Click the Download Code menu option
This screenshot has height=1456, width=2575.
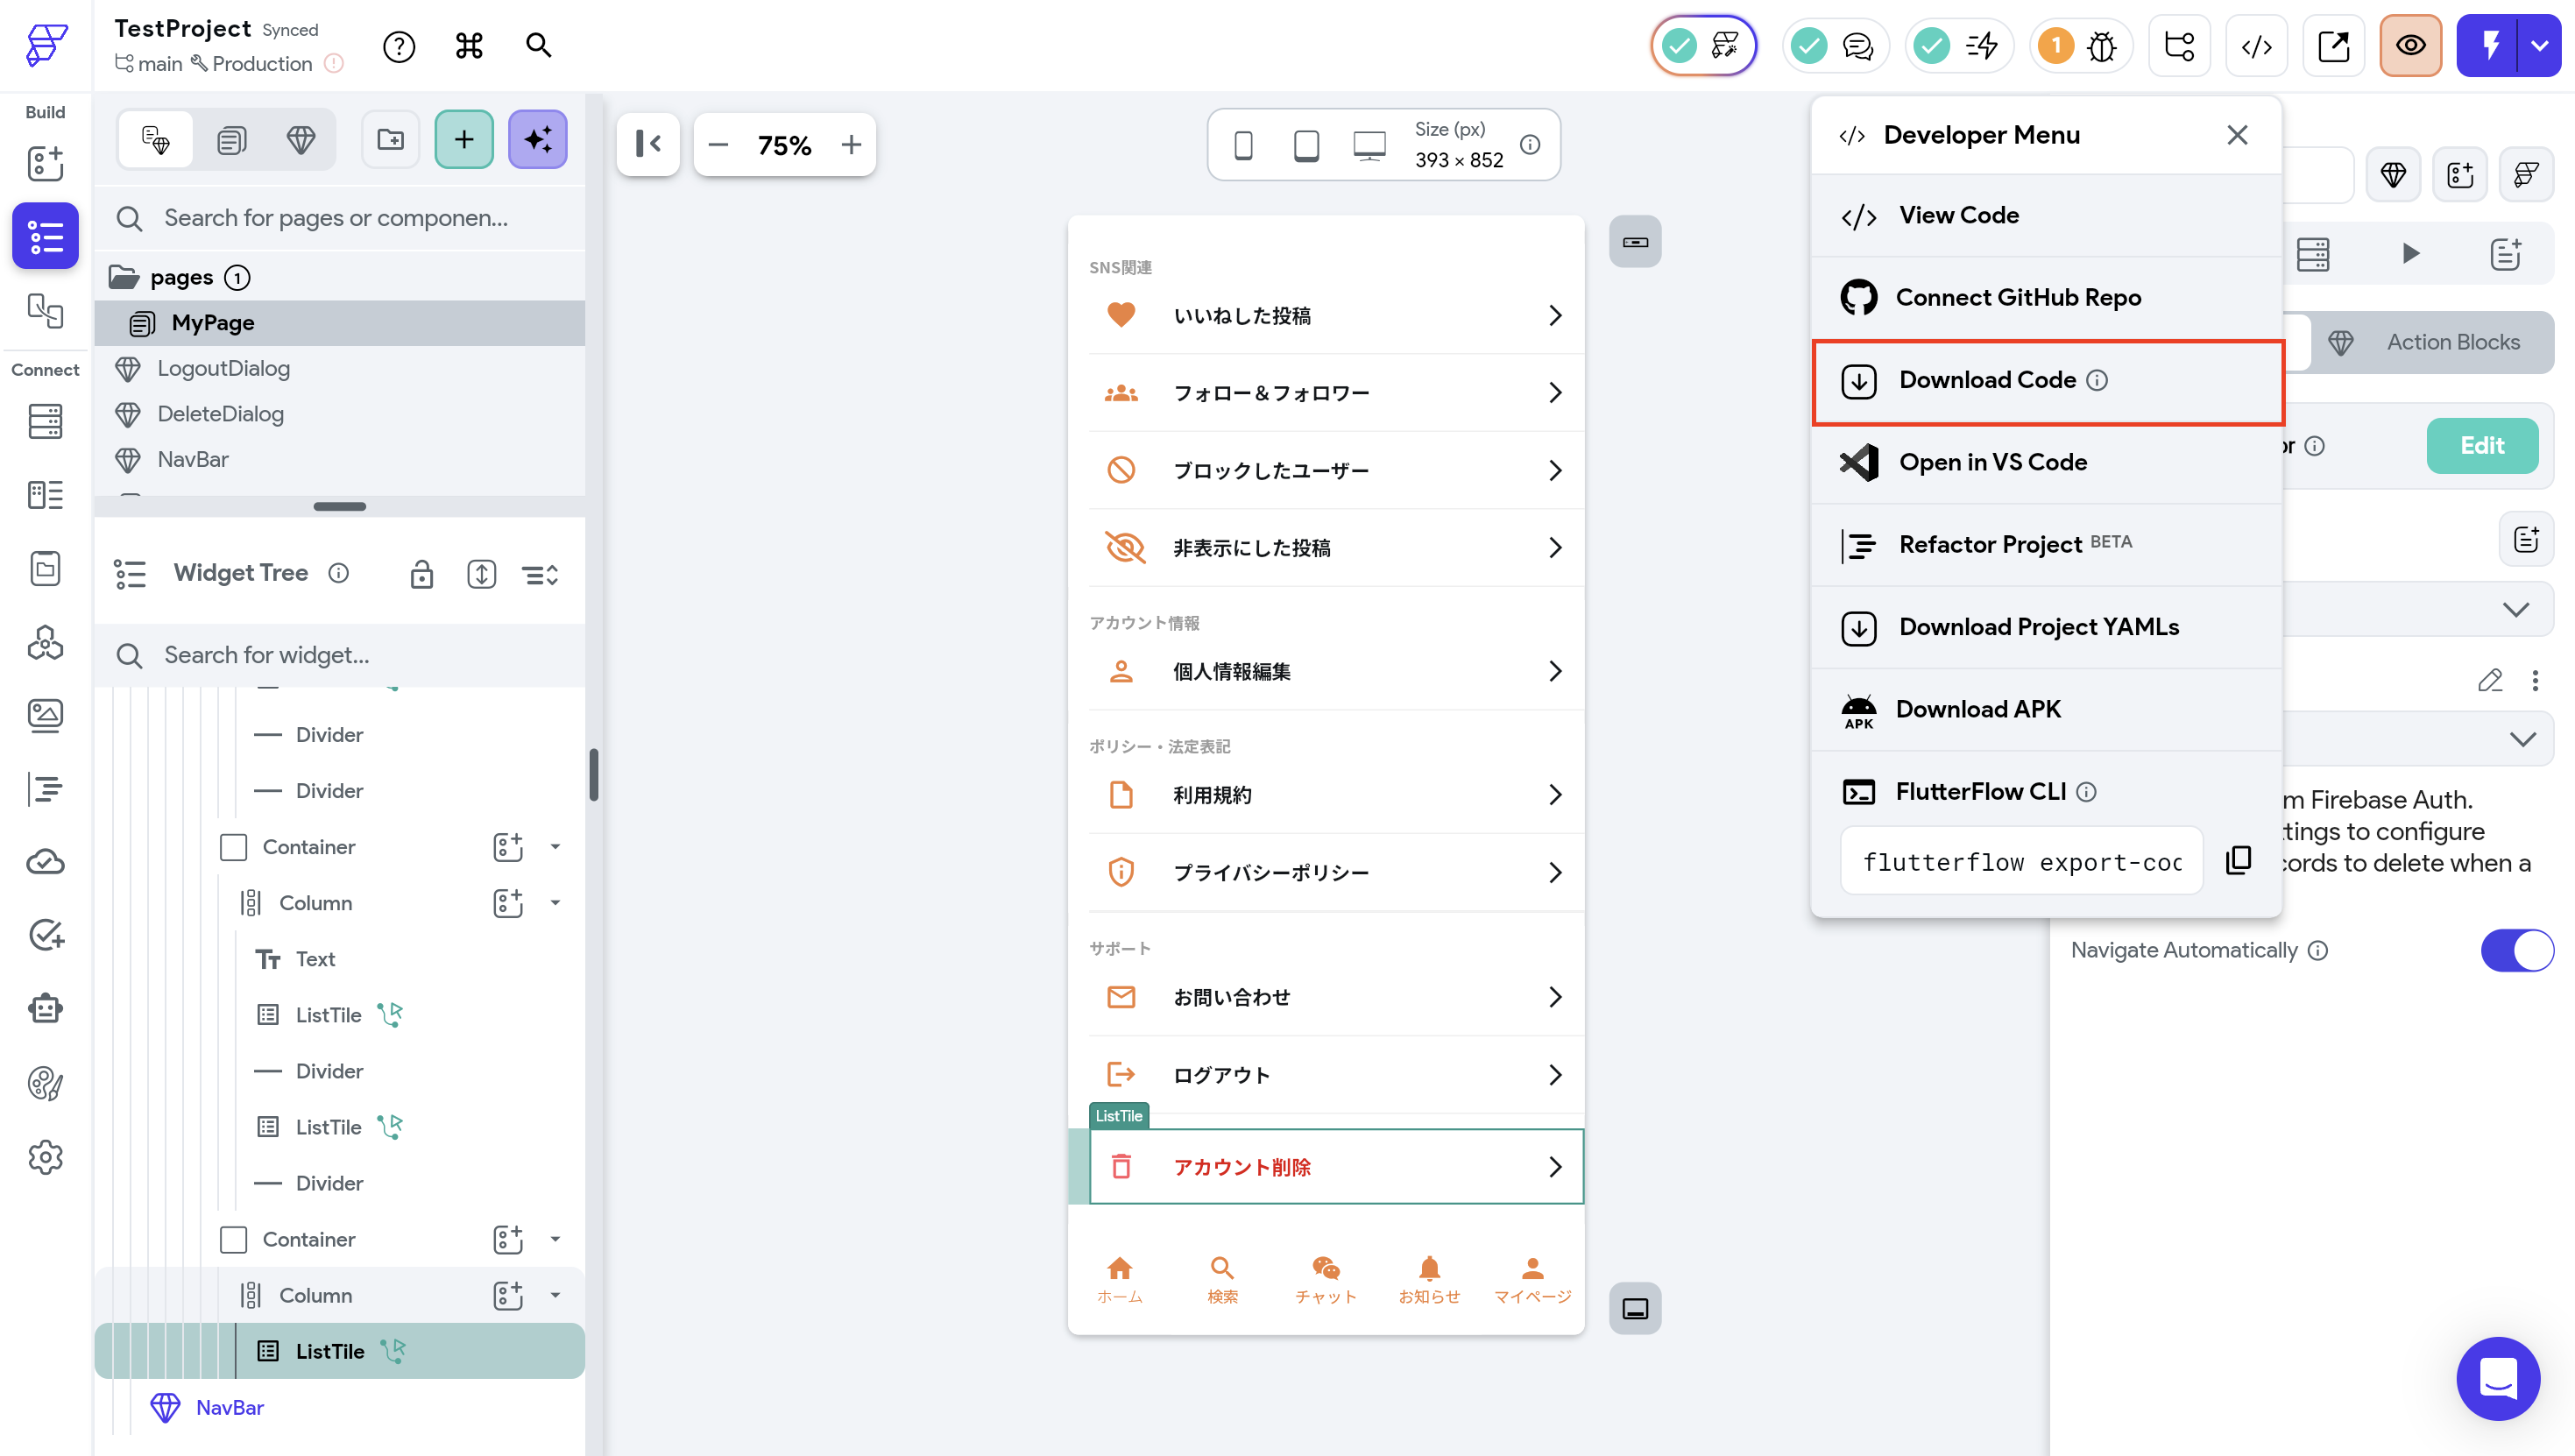coord(1987,380)
